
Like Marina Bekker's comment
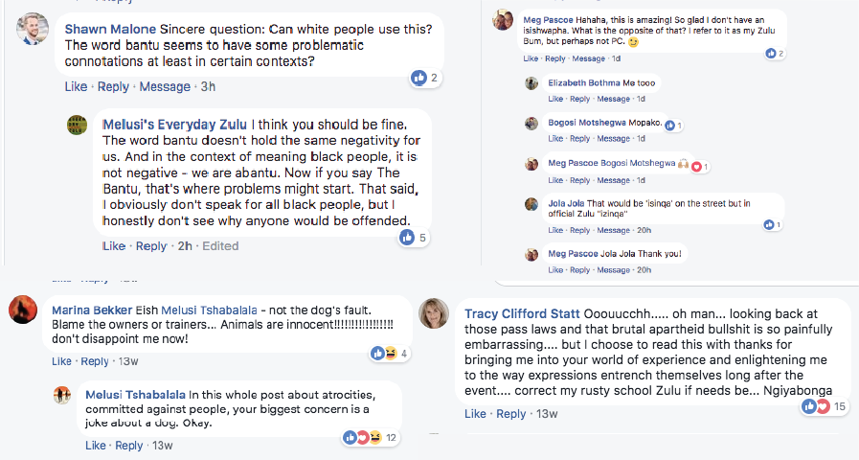(61, 361)
